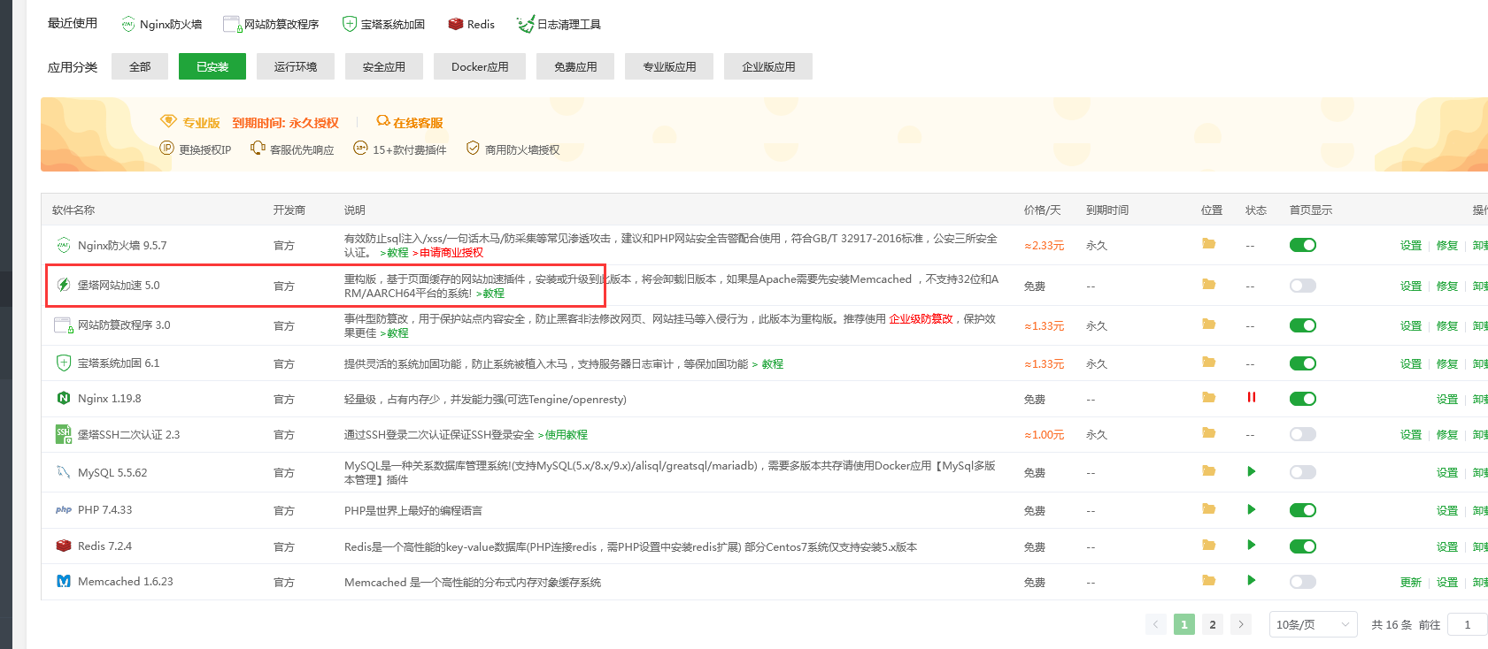Open folder location for 宝塔系统加固 6.1
1488x649 pixels.
pyautogui.click(x=1208, y=362)
